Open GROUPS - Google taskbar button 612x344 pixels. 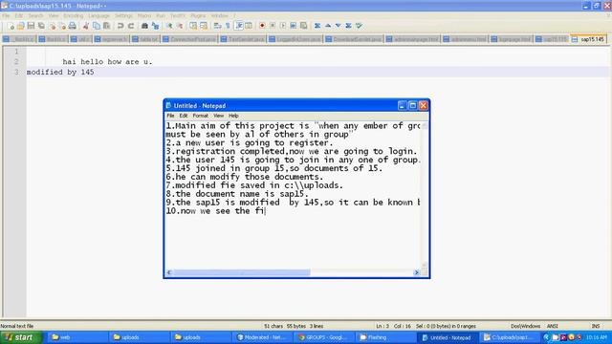click(x=324, y=337)
